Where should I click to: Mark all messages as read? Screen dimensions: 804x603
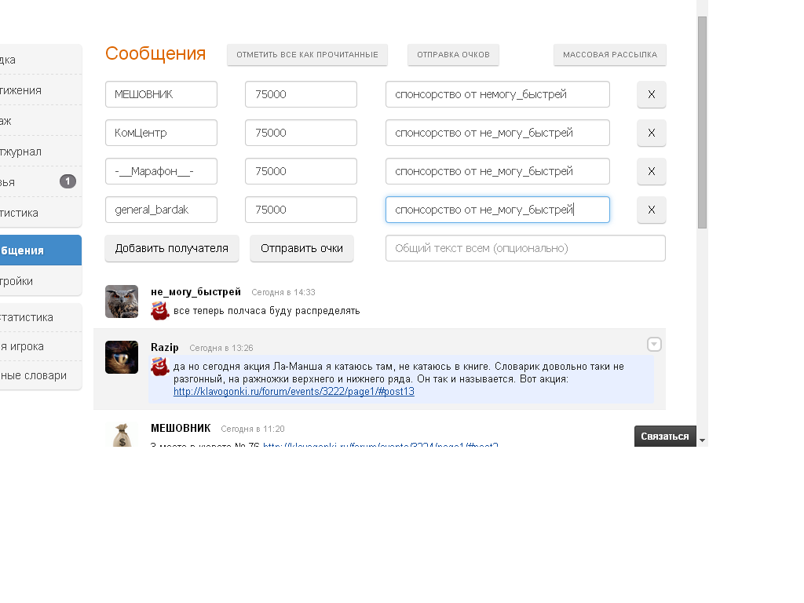[307, 55]
